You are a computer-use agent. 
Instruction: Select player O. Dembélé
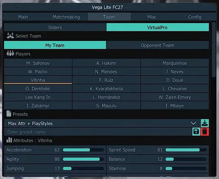[x=38, y=88]
